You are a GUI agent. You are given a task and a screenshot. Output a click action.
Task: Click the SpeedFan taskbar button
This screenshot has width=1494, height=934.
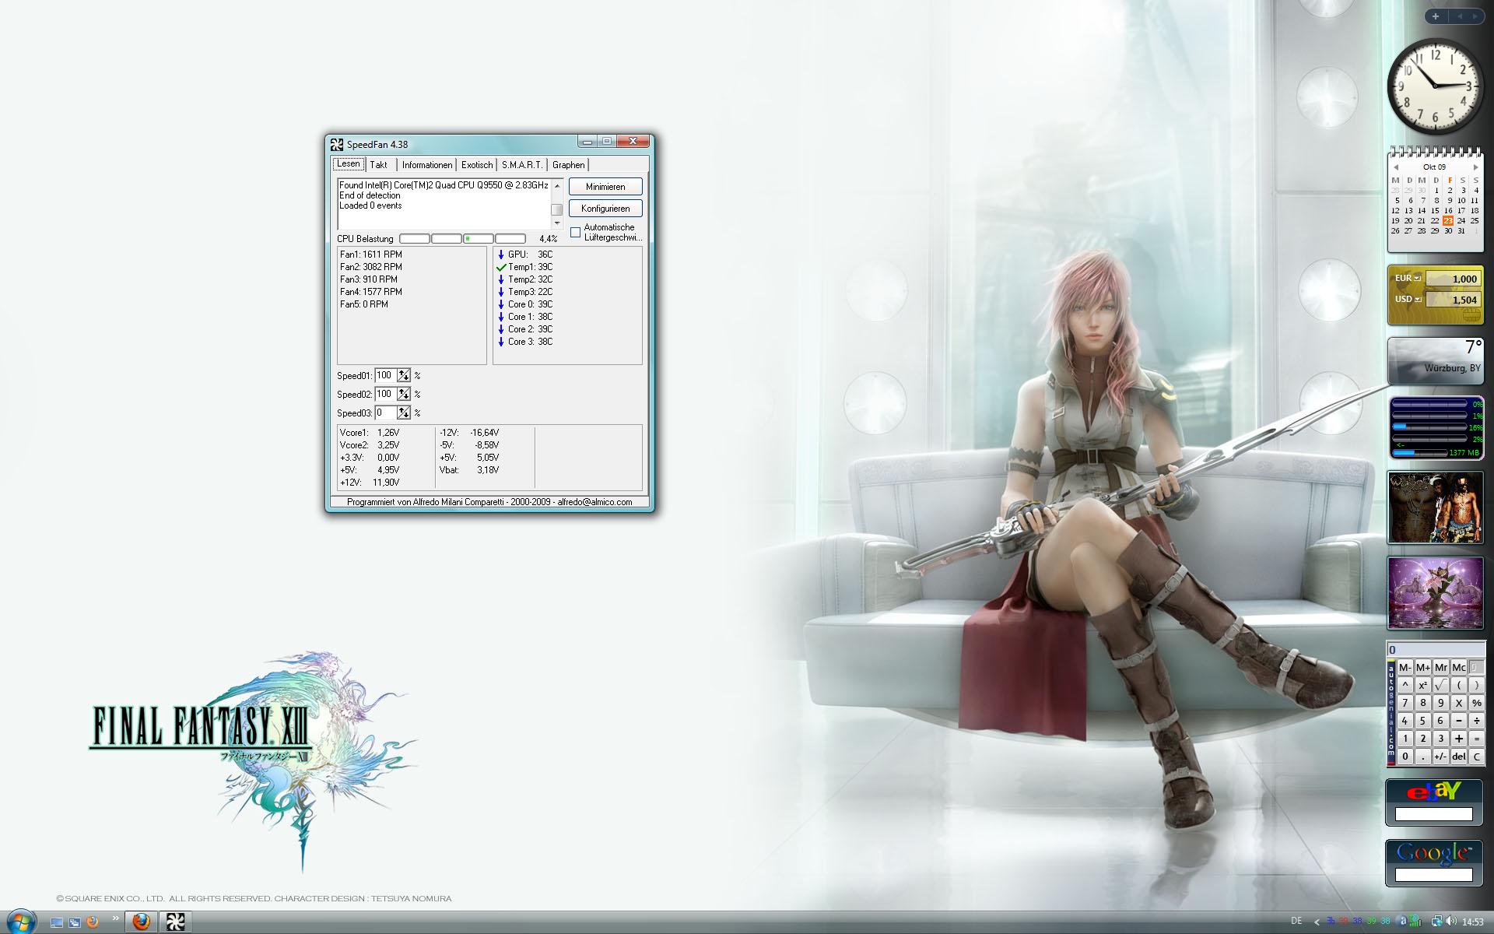tap(175, 922)
